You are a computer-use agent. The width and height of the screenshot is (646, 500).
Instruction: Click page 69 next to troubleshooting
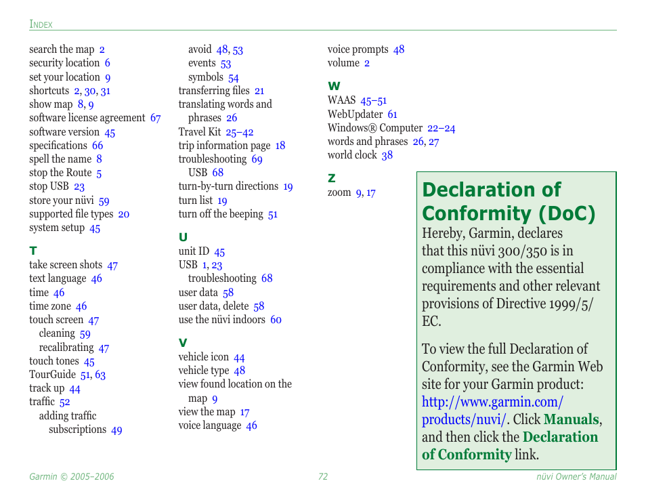click(x=257, y=159)
